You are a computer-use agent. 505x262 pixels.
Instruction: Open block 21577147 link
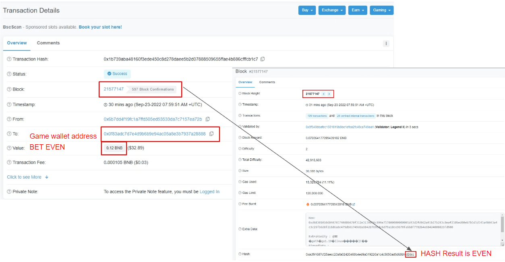(x=114, y=89)
